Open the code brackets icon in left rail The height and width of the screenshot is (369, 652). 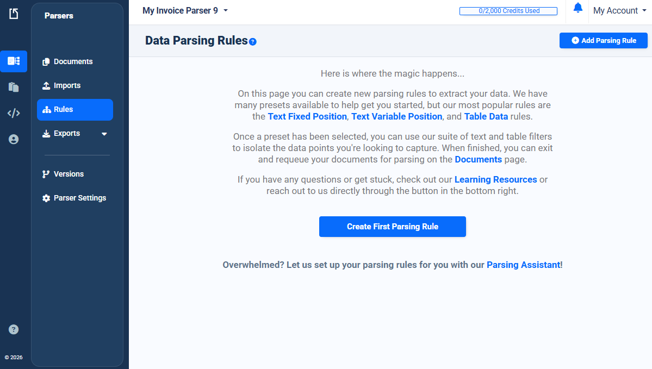[14, 113]
